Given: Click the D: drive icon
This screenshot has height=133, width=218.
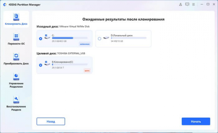Looking at the screenshot, I should tap(106, 38).
